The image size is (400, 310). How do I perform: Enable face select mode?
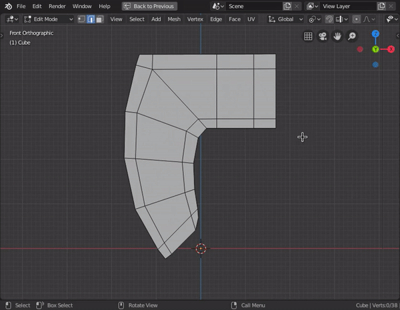click(x=99, y=19)
